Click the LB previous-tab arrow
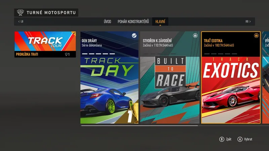Viewport: 269px width, 151px height. [21, 21]
